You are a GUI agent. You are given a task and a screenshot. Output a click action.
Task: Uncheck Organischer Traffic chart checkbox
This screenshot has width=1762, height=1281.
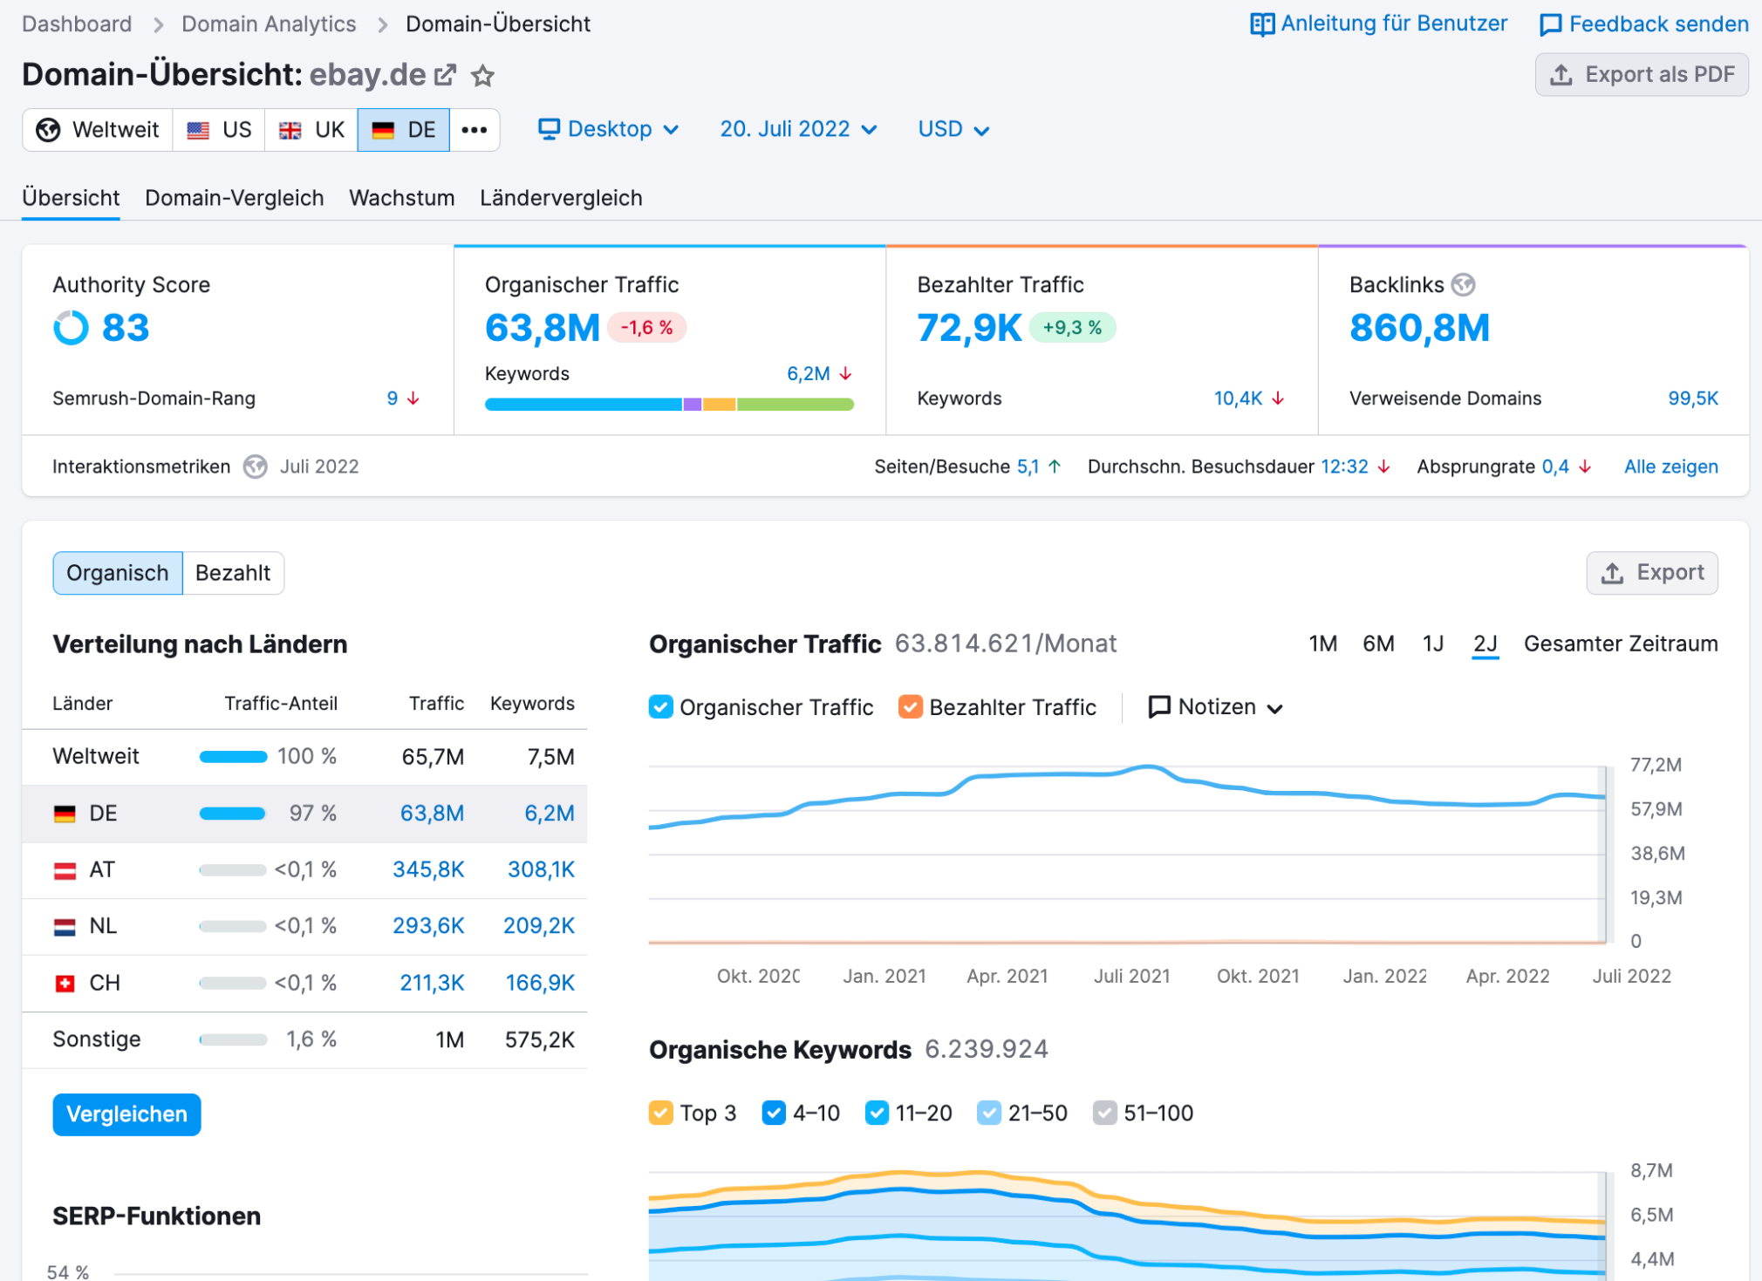pyautogui.click(x=661, y=707)
